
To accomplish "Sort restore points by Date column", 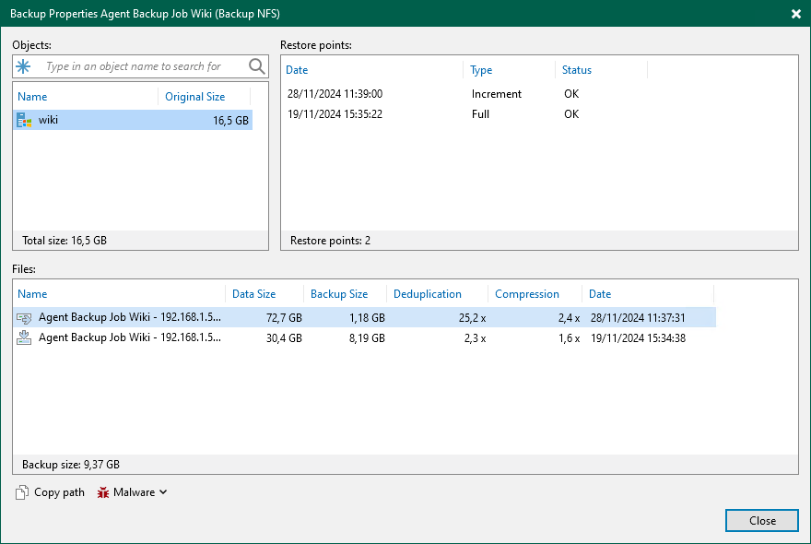I will [x=297, y=70].
